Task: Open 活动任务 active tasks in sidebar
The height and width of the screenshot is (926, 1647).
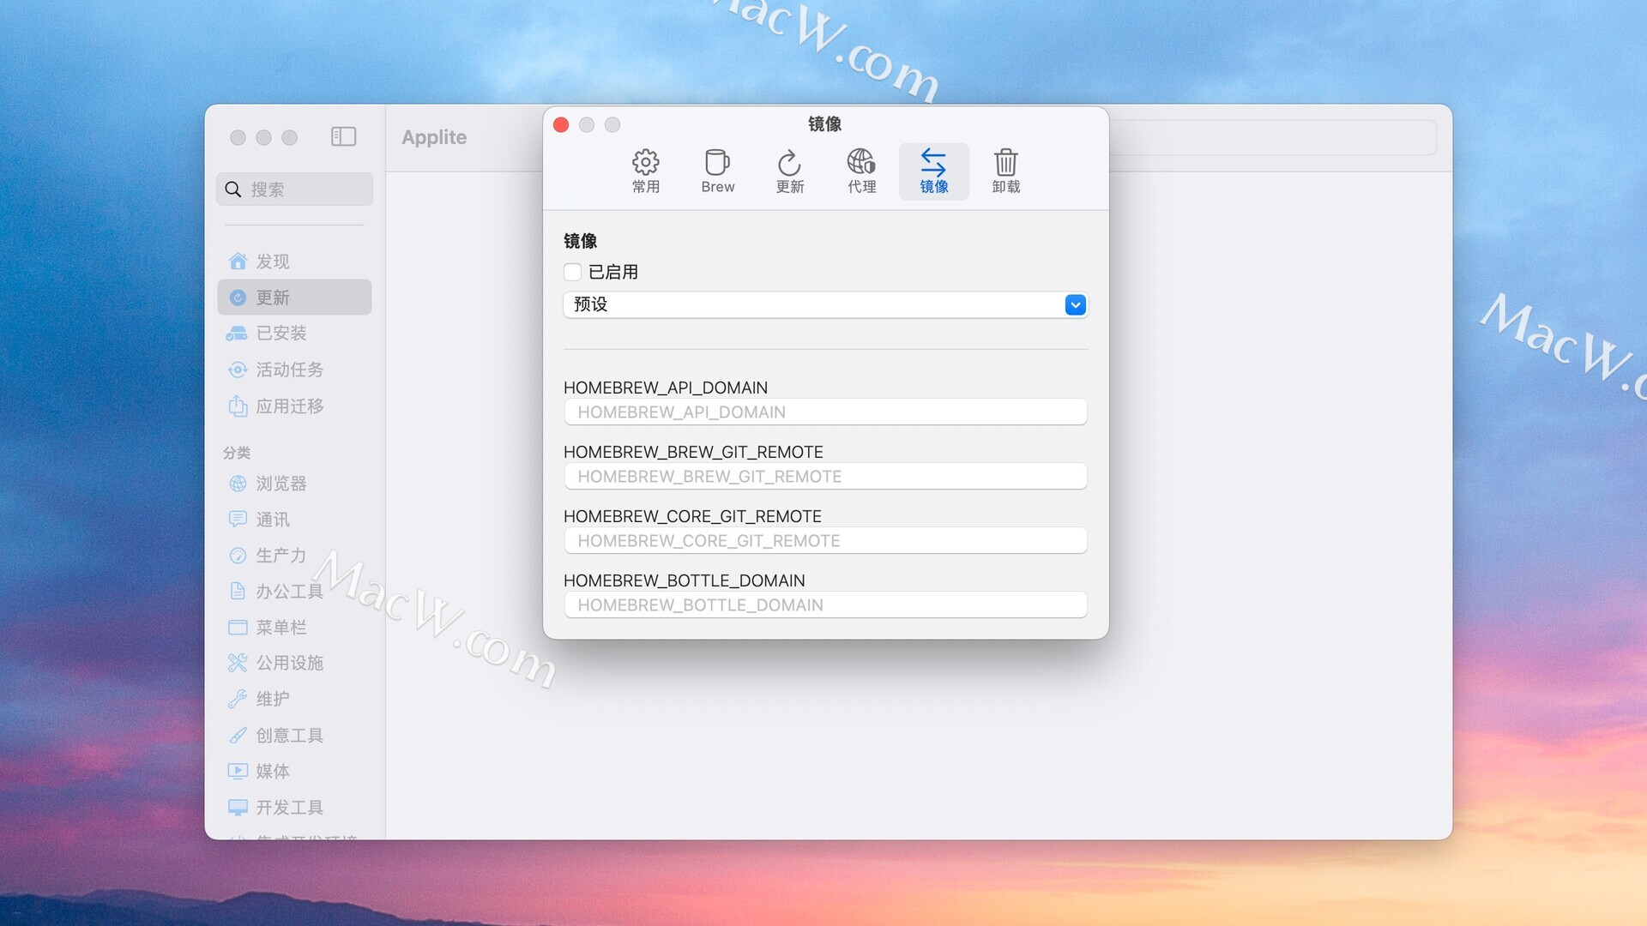Action: click(x=289, y=370)
